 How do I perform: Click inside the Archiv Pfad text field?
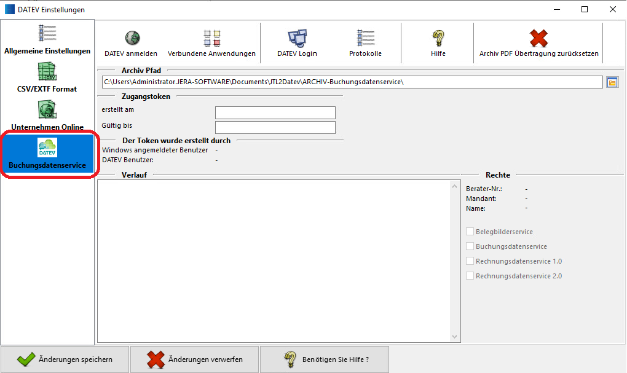(352, 82)
